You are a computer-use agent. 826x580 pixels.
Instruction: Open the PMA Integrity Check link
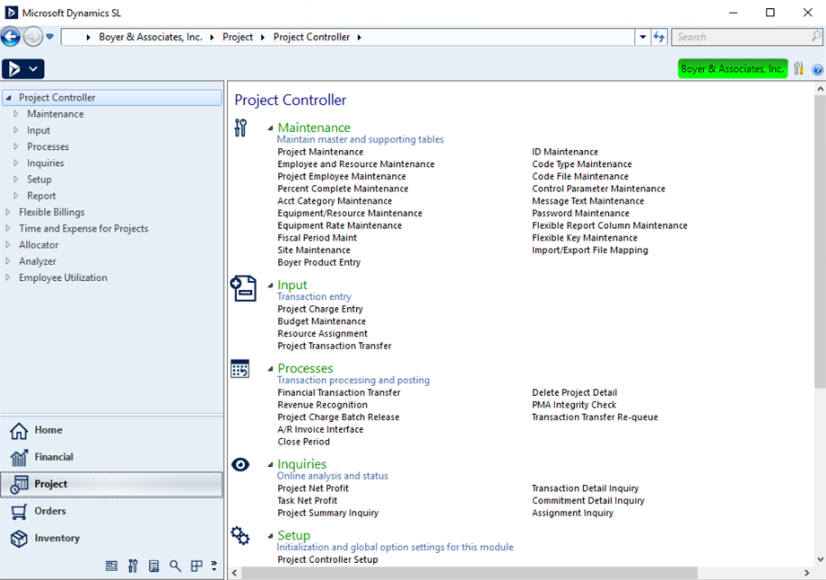pos(574,405)
